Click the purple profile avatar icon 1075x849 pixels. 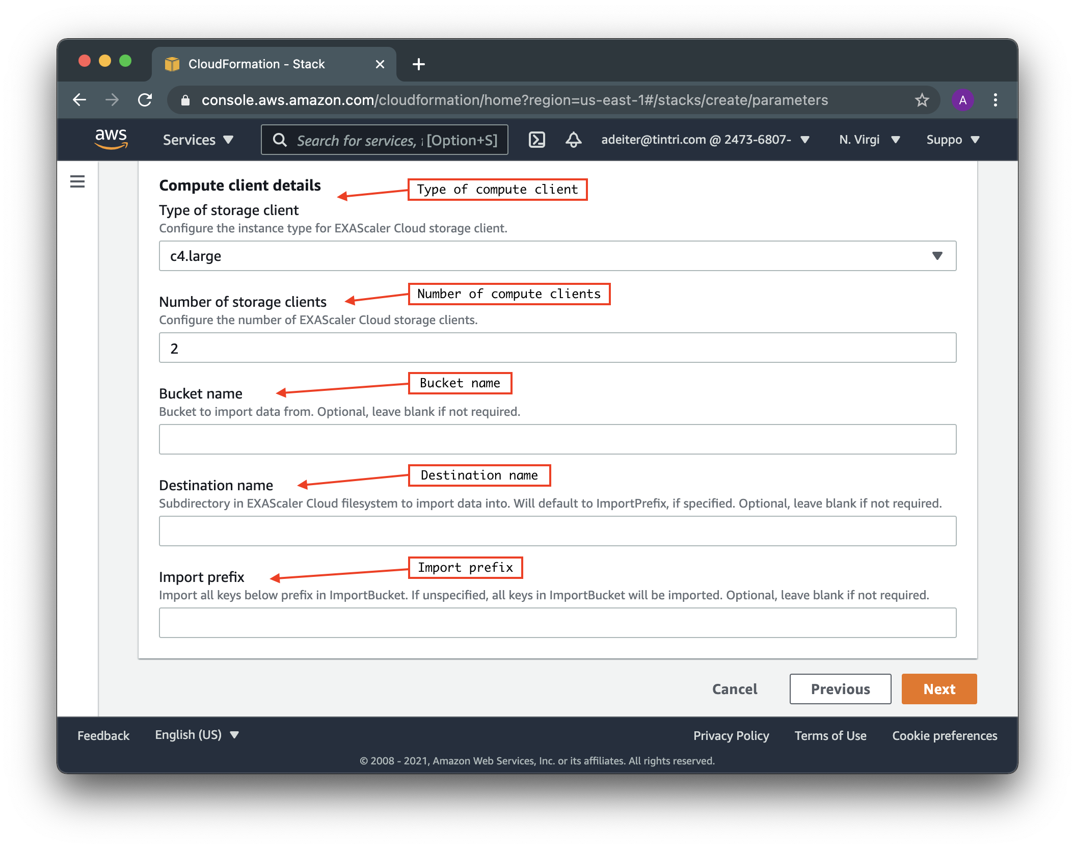coord(962,100)
